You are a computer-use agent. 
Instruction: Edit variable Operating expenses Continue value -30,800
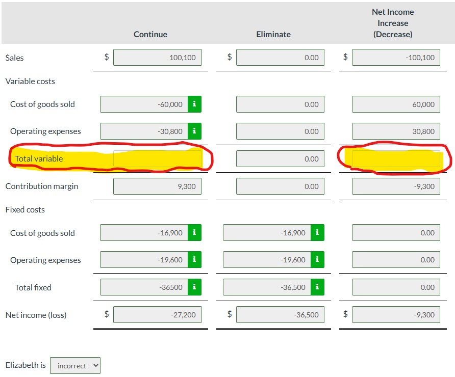pyautogui.click(x=144, y=131)
